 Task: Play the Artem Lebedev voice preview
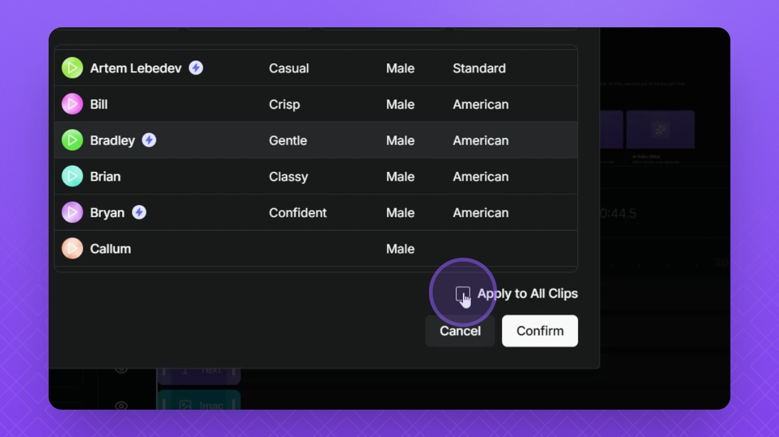[x=72, y=68]
